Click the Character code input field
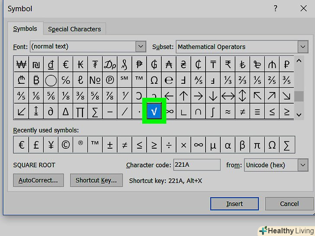 (x=197, y=165)
